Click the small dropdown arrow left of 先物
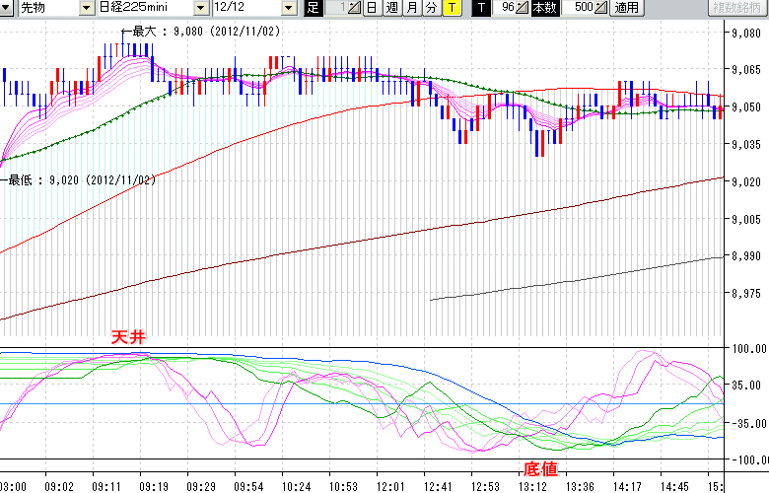 [8, 8]
